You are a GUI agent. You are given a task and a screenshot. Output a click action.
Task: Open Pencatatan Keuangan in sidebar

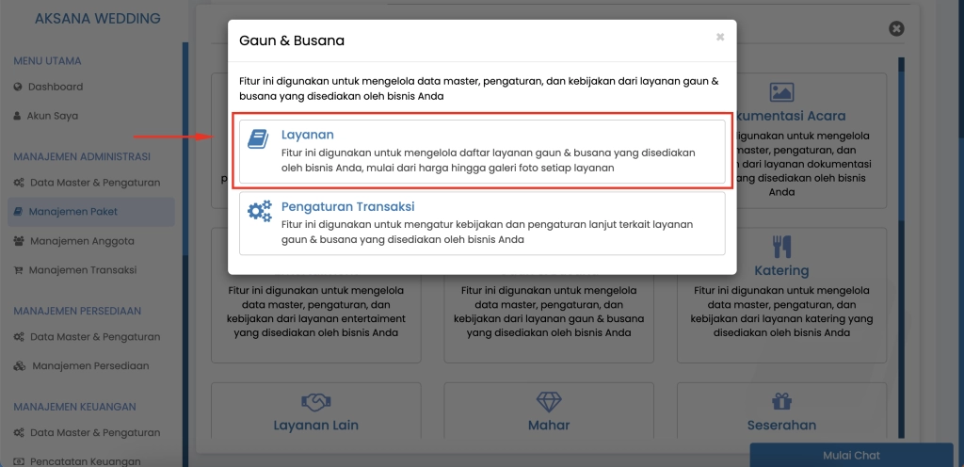point(86,461)
